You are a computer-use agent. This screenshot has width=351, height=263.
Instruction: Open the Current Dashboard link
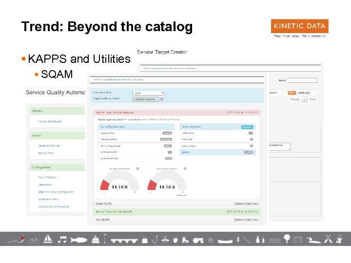tap(50, 121)
